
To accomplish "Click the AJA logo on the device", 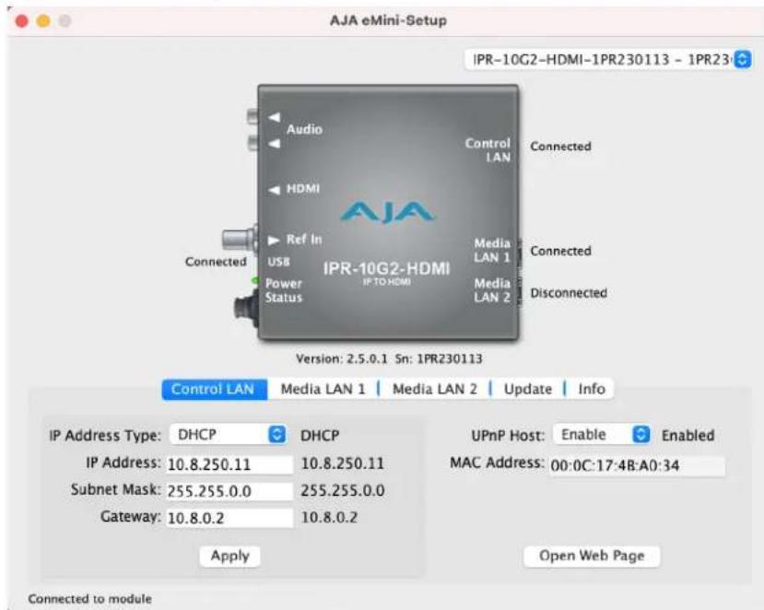I will 387,211.
